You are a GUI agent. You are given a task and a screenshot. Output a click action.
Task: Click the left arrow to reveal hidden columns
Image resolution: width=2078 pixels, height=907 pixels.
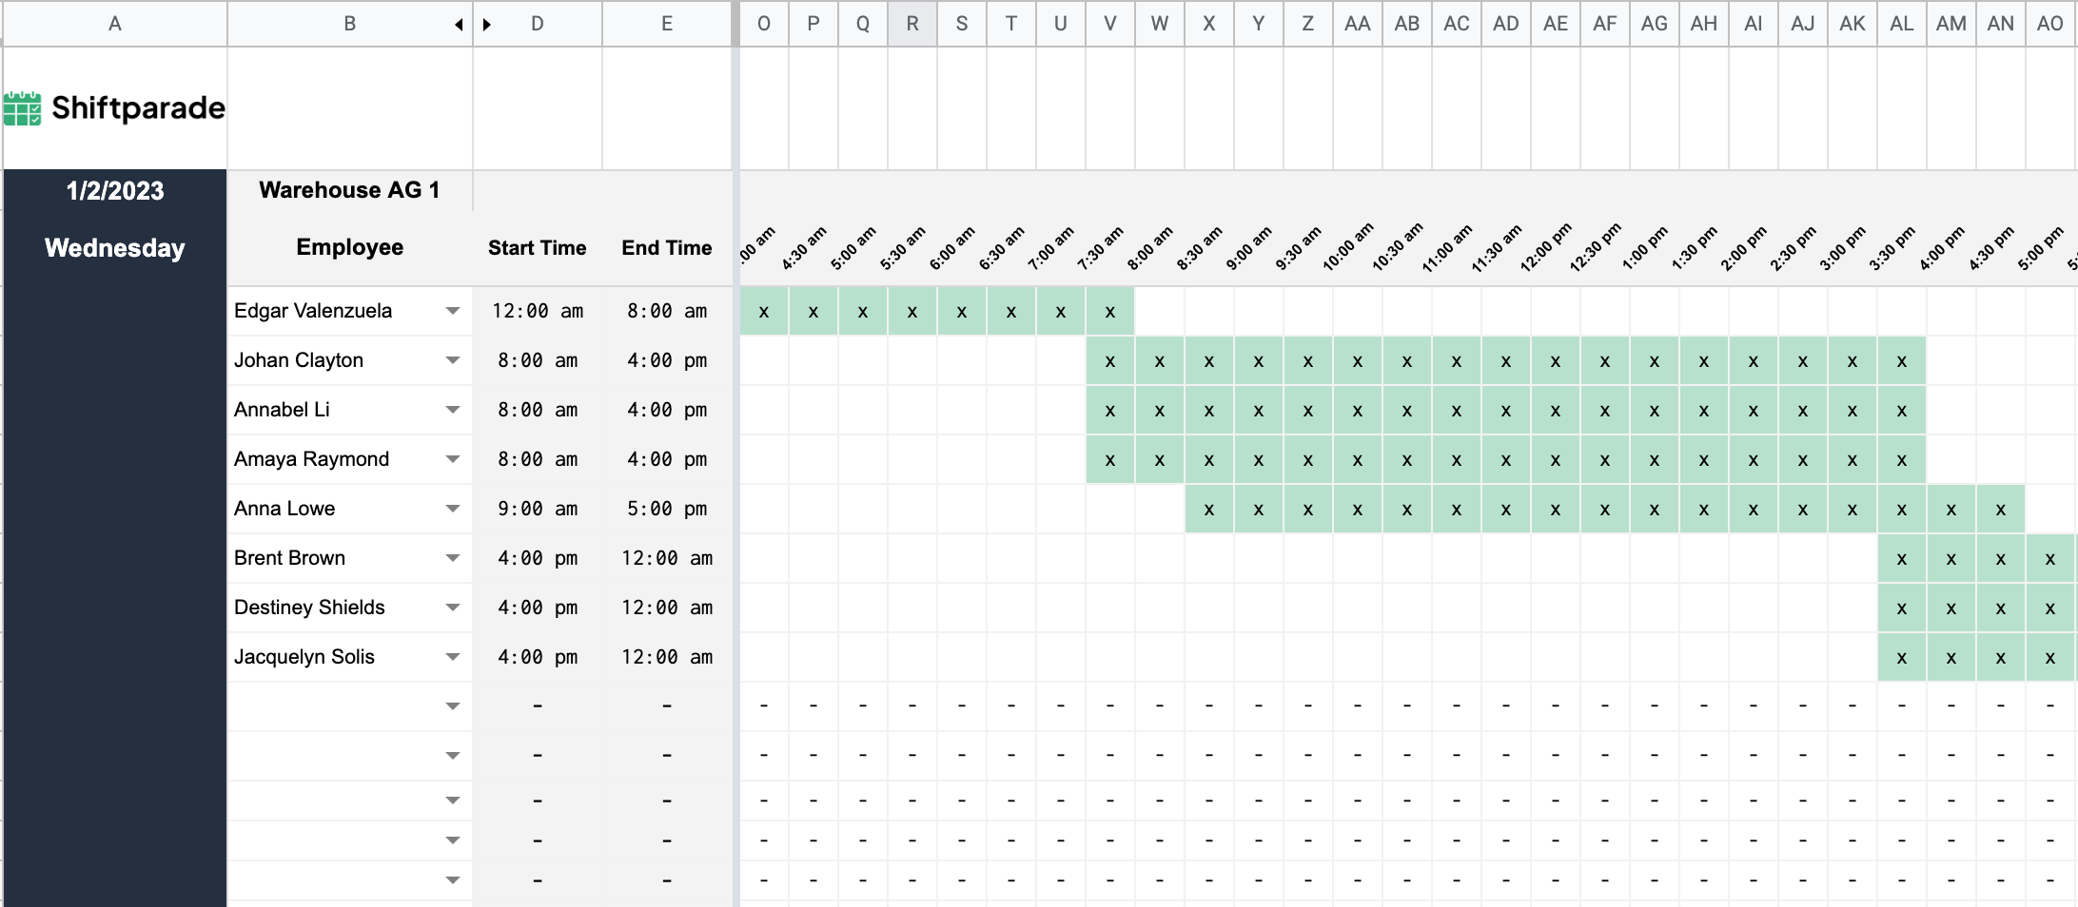(458, 24)
